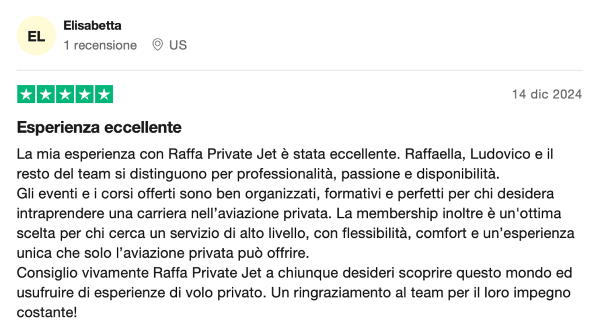Image resolution: width=598 pixels, height=332 pixels.
Task: Click the name "Raffaella" in the review
Action: tap(429, 155)
